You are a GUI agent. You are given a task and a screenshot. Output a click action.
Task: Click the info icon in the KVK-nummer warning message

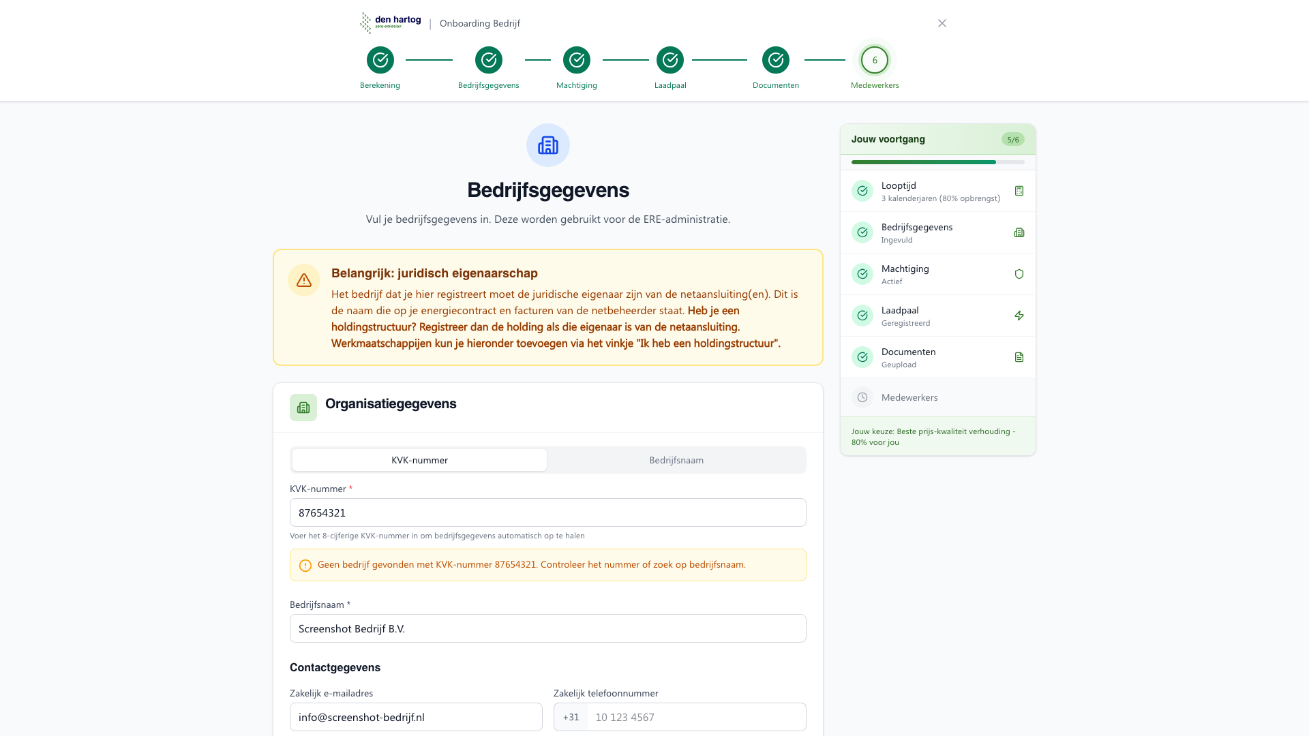tap(305, 565)
